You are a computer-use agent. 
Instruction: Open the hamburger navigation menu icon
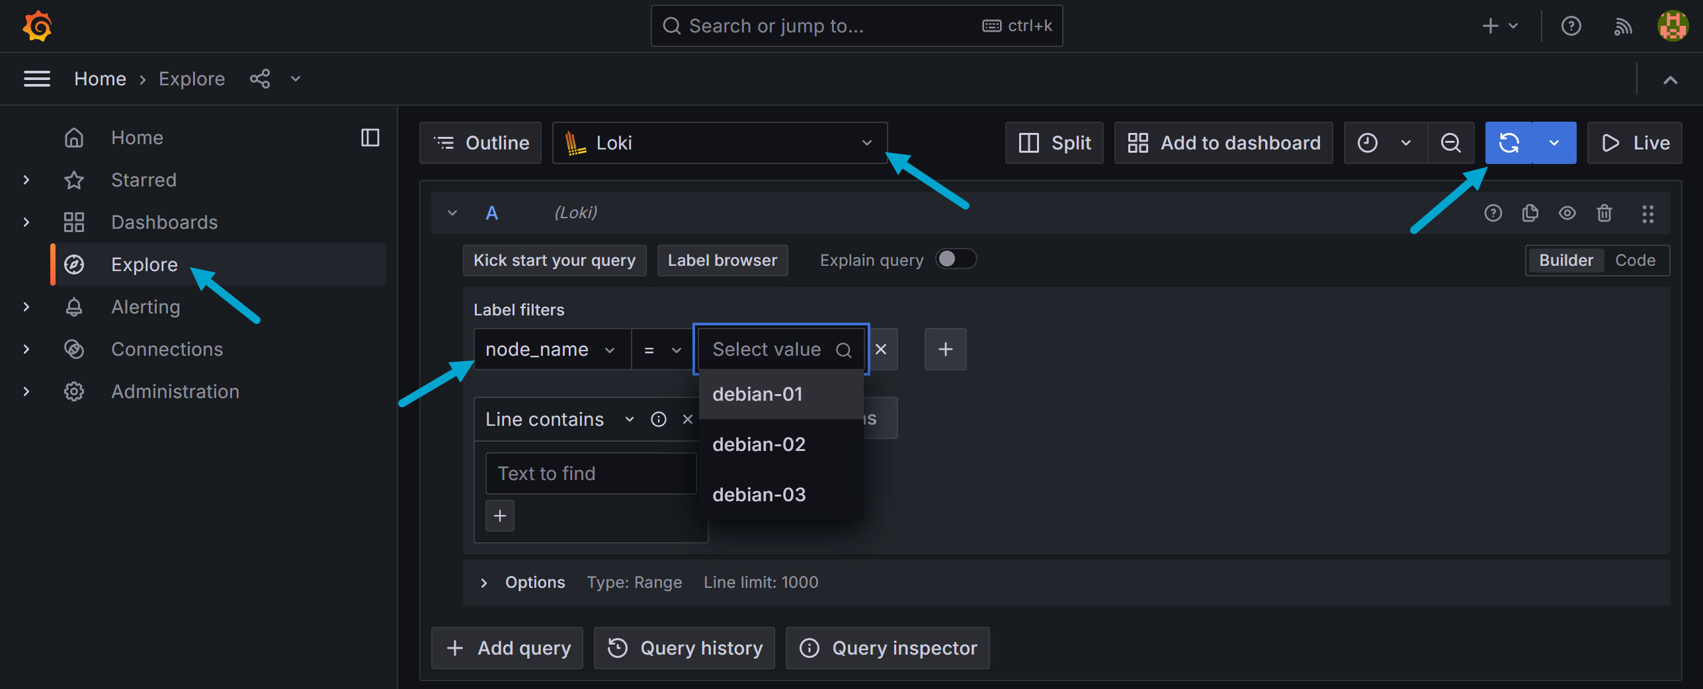point(36,78)
